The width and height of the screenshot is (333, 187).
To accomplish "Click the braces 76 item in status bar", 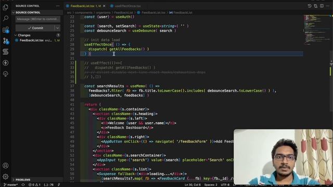I will coord(48,185).
